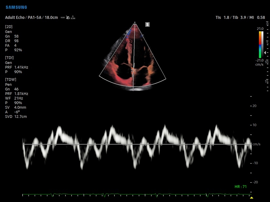Click the focus arrow beside the depth scale

click(265, 53)
